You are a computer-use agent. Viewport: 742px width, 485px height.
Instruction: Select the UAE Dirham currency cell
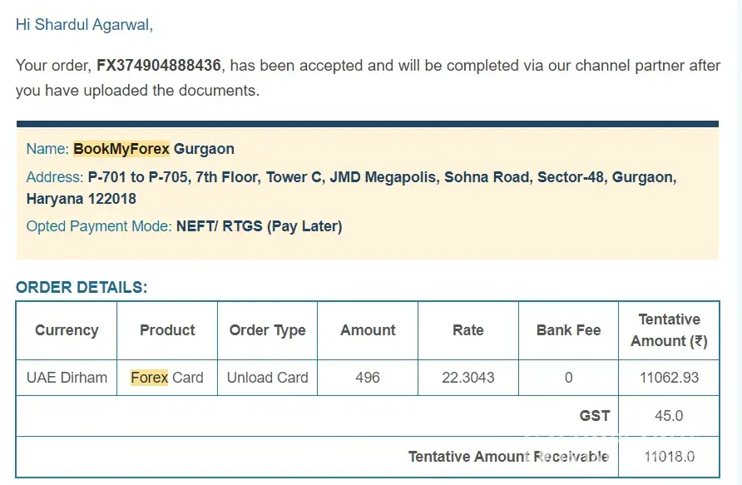tap(67, 378)
